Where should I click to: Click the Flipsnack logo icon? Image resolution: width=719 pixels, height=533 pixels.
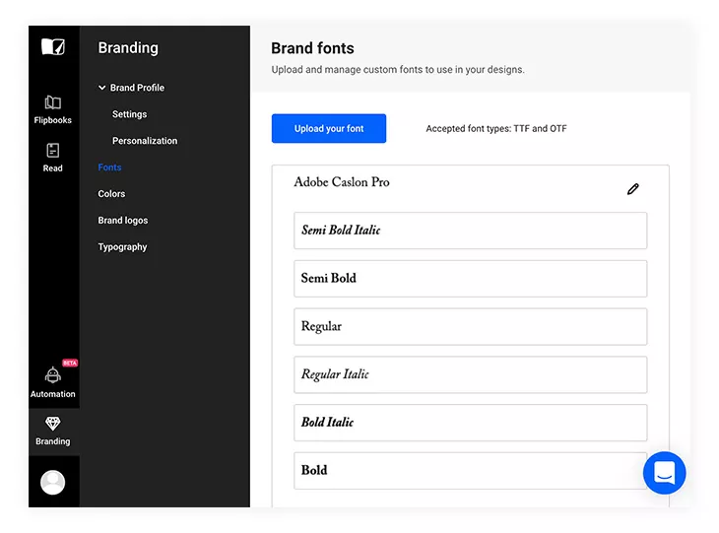(53, 46)
